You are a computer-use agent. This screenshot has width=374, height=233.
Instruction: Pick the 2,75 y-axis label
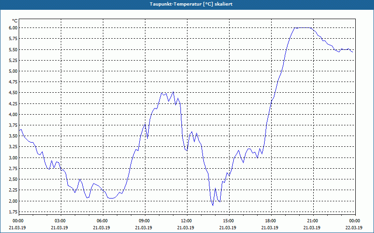pos(13,168)
